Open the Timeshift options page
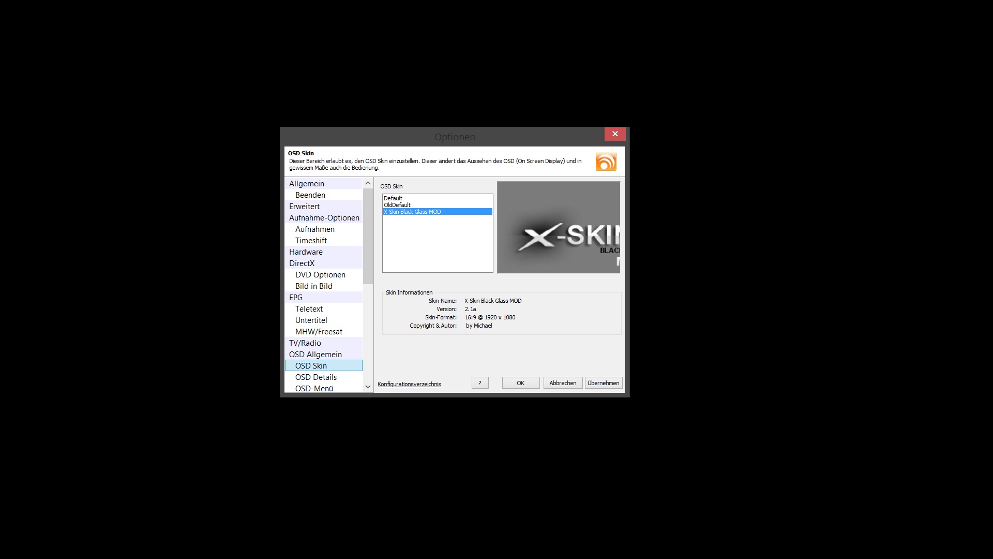The height and width of the screenshot is (559, 993). (x=311, y=241)
